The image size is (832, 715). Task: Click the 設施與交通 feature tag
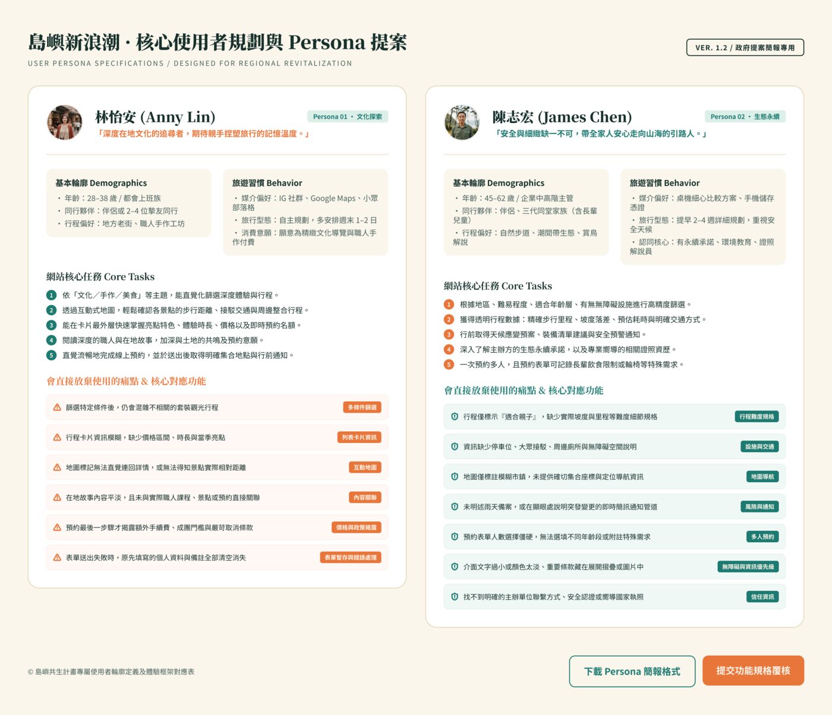[x=759, y=447]
